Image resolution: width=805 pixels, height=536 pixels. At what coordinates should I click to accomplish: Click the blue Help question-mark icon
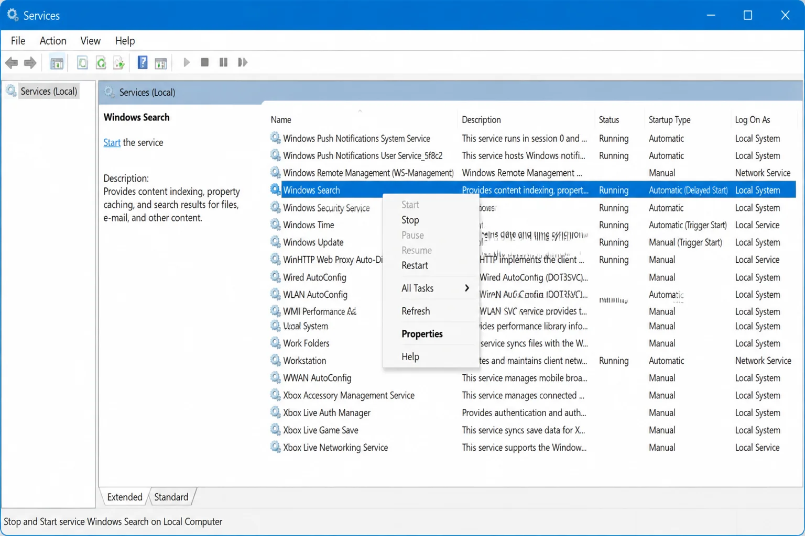143,63
